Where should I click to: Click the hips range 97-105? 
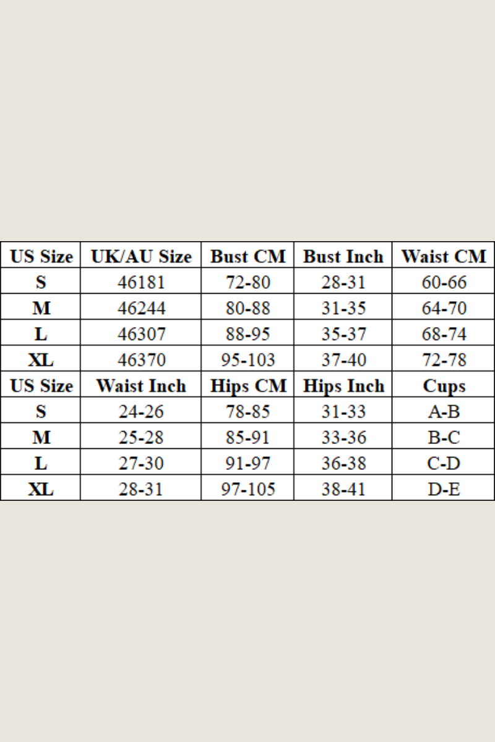(247, 490)
